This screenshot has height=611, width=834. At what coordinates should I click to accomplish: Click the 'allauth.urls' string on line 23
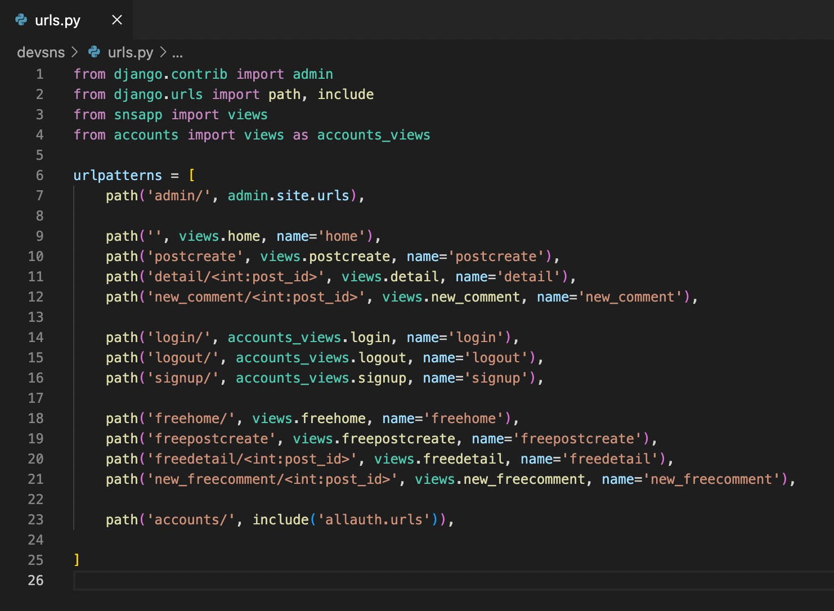[x=374, y=520]
